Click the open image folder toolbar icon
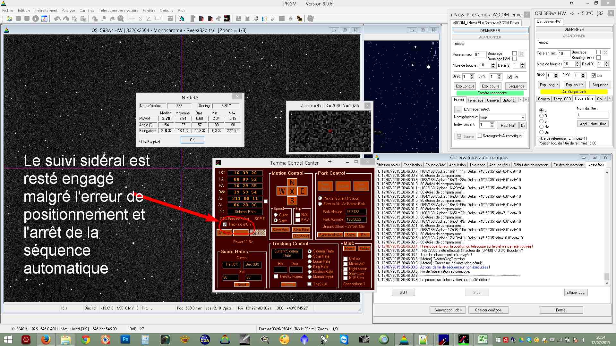The width and height of the screenshot is (616, 346). (9, 19)
